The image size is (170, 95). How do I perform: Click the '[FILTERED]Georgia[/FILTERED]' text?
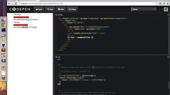[25, 27]
